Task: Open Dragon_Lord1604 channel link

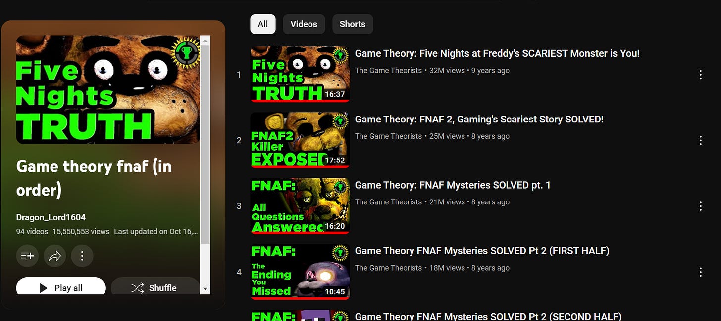Action: click(51, 217)
